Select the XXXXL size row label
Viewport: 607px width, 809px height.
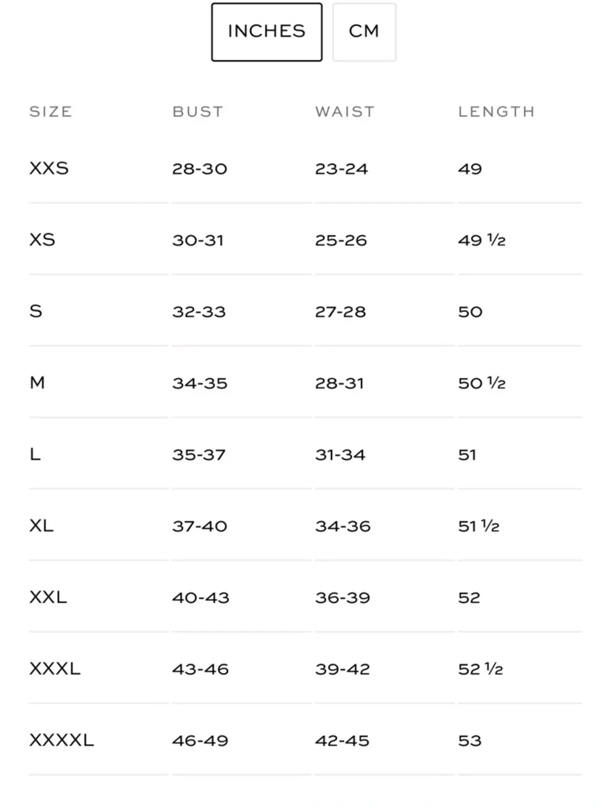[x=61, y=740]
